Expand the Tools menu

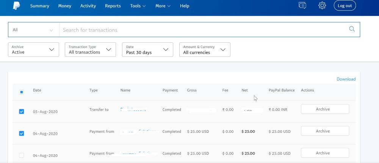click(x=138, y=6)
